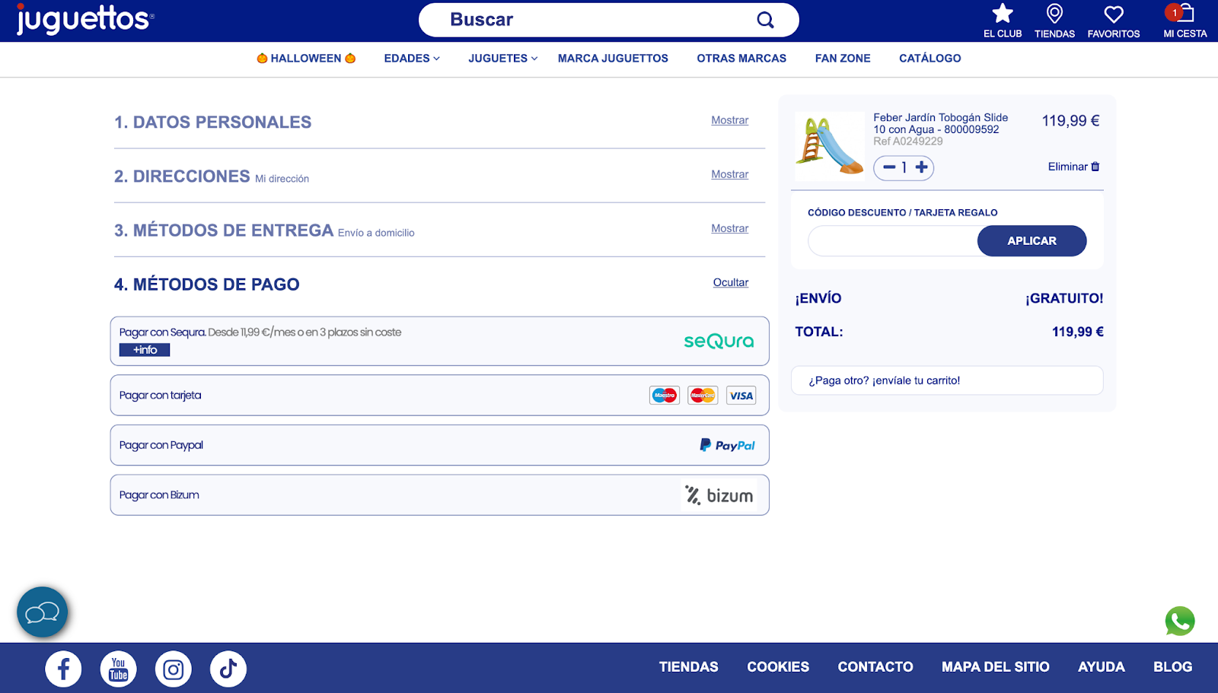
Task: Show the Direcciones section
Action: [x=729, y=174]
